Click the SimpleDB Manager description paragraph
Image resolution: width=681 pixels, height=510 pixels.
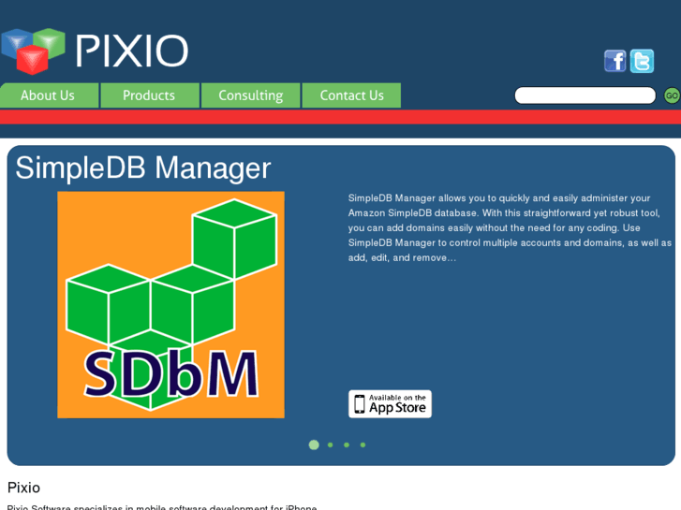[x=510, y=228]
